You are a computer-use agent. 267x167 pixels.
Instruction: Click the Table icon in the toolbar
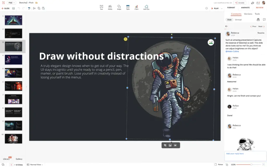128,7
